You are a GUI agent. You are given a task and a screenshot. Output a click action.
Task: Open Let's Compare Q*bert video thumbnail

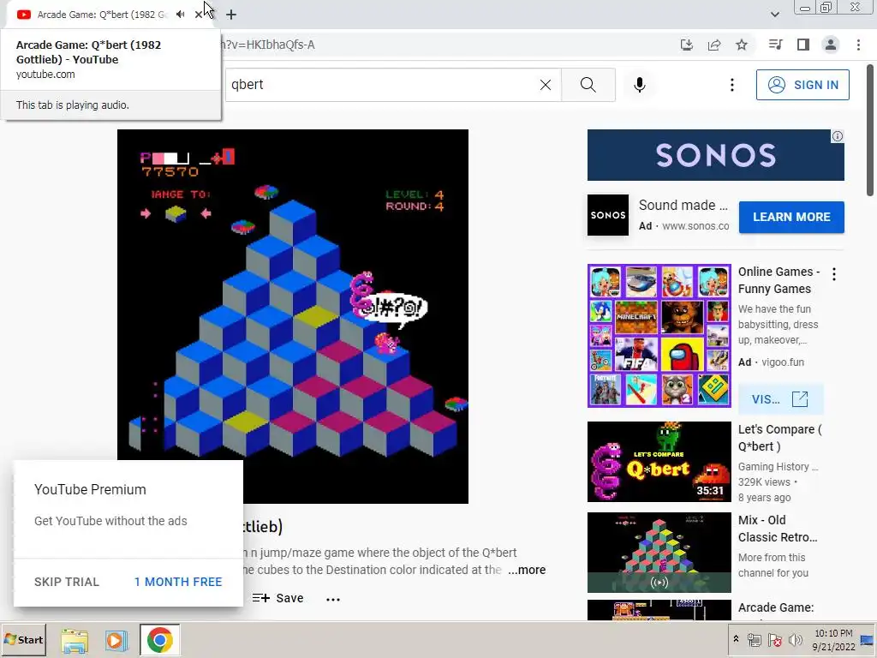659,462
